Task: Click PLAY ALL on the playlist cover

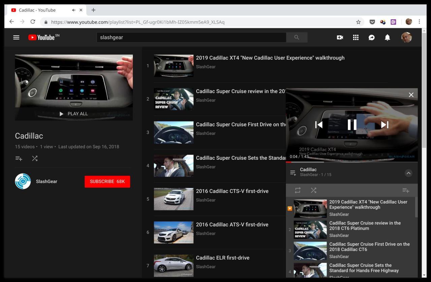Action: point(74,114)
